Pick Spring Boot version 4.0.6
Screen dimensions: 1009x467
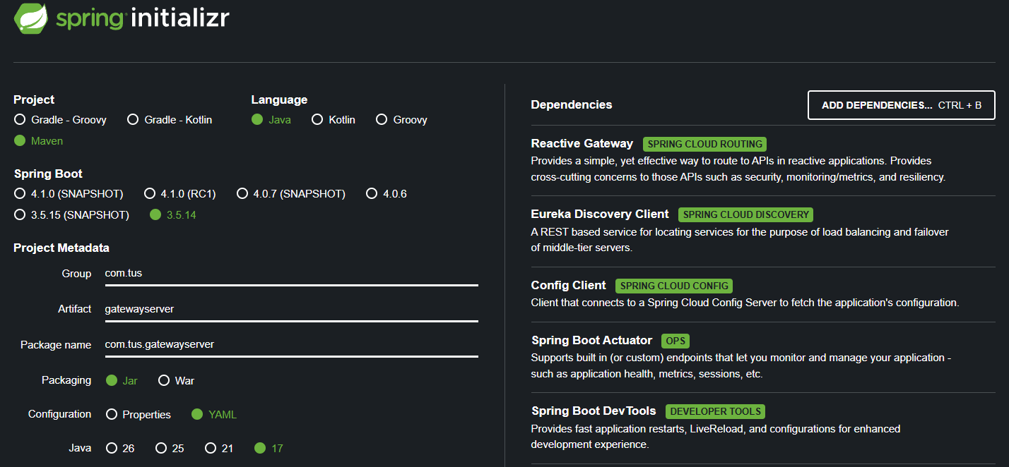click(387, 193)
